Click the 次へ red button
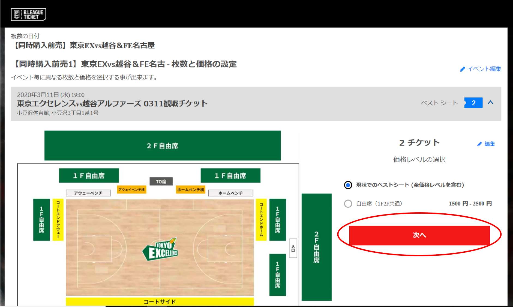This screenshot has height=307, width=513. tap(419, 235)
